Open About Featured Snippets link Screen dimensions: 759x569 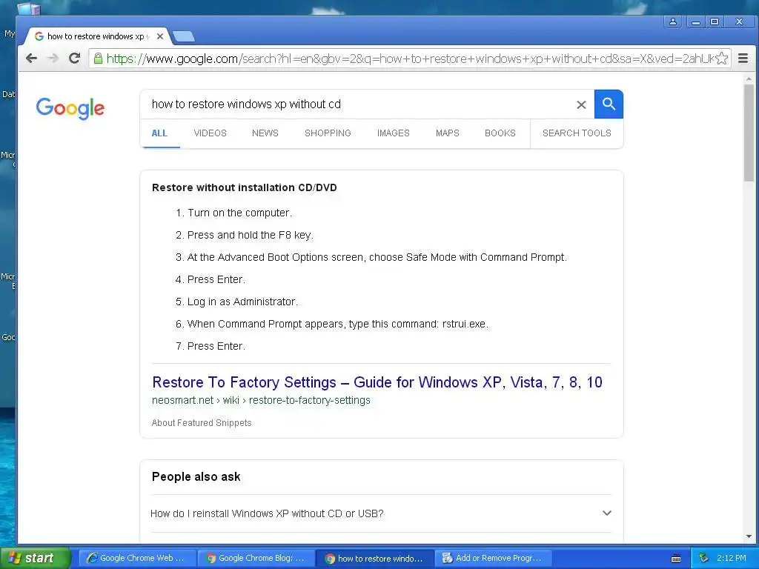[x=202, y=423]
